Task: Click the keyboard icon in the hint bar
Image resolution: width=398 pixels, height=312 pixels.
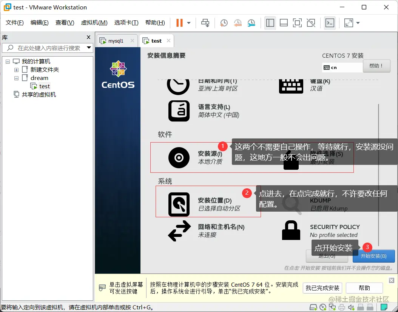Action: [x=102, y=287]
